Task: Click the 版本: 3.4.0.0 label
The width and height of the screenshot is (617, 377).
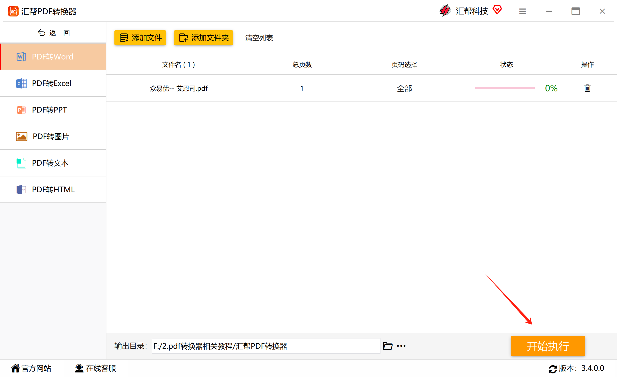Action: pyautogui.click(x=581, y=368)
